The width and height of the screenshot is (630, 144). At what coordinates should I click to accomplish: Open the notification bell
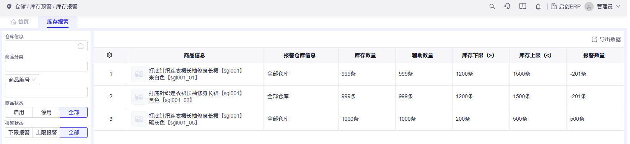[x=538, y=6]
